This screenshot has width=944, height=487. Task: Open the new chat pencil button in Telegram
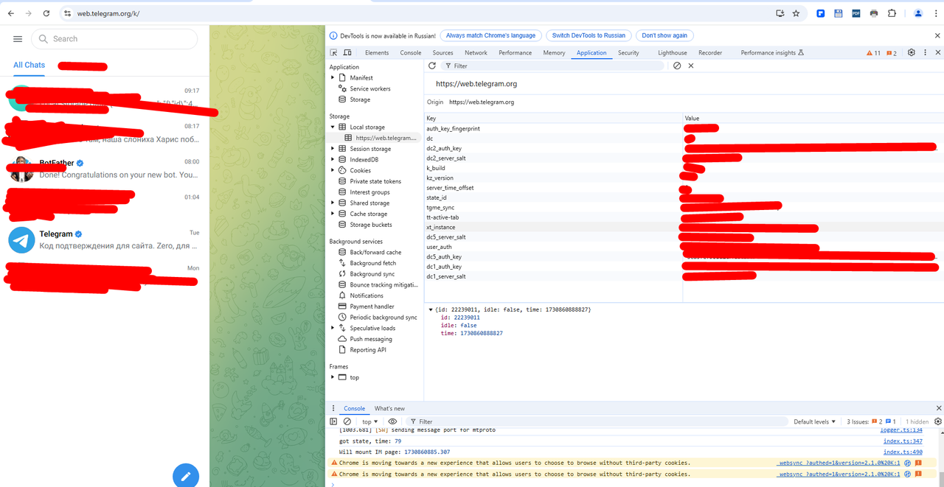click(186, 475)
